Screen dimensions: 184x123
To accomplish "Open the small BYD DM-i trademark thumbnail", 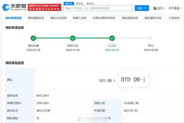I will [x=107, y=80].
